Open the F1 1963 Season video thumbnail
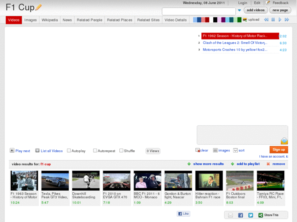 pyautogui.click(x=24, y=180)
